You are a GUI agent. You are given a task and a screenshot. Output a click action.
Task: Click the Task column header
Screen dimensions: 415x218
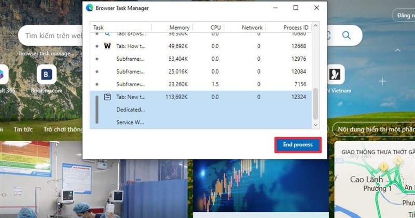pos(120,27)
